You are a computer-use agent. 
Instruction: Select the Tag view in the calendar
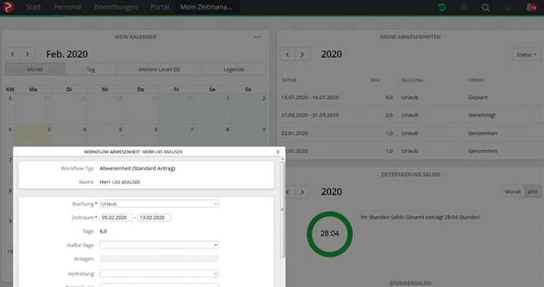pos(90,70)
